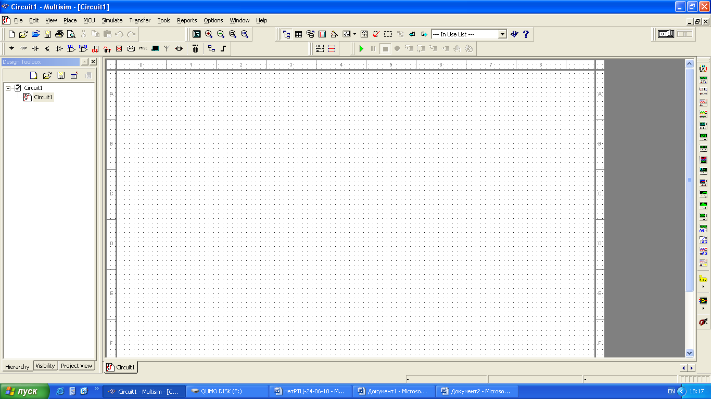Screen dimensions: 711x399
Task: Open the LabVIEW instruments dropdown arrow
Action: click(704, 309)
